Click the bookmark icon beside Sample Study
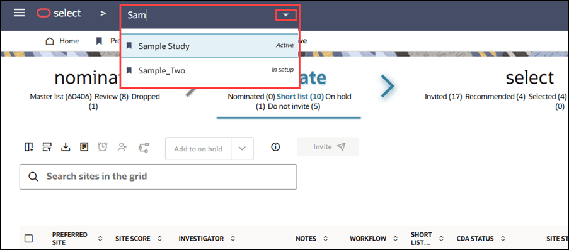Image resolution: width=569 pixels, height=250 pixels. pos(129,46)
